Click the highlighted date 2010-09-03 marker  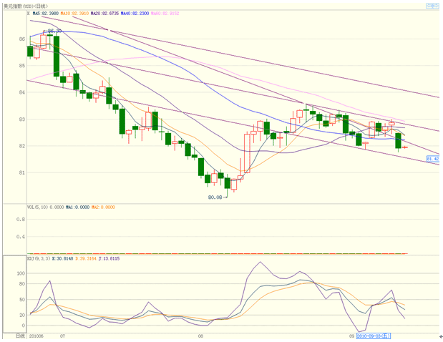[x=374, y=336]
